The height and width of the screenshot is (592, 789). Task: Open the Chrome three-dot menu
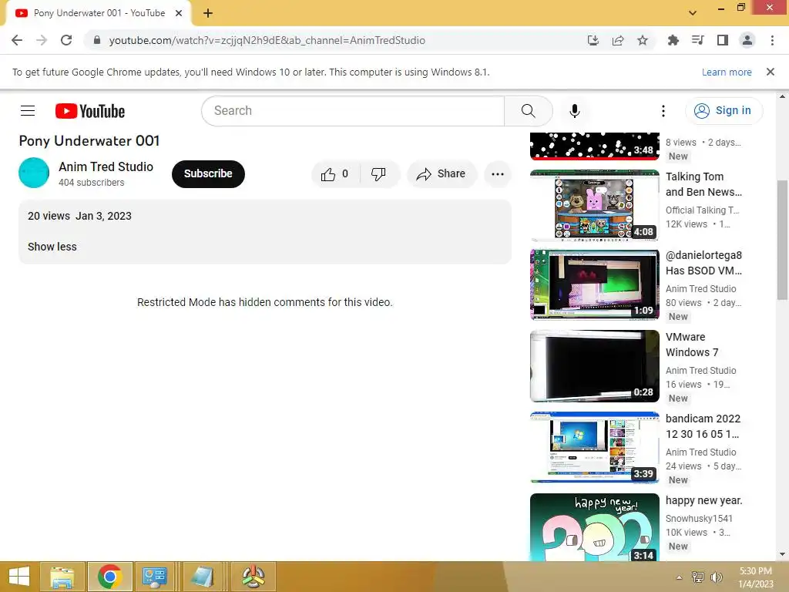772,40
